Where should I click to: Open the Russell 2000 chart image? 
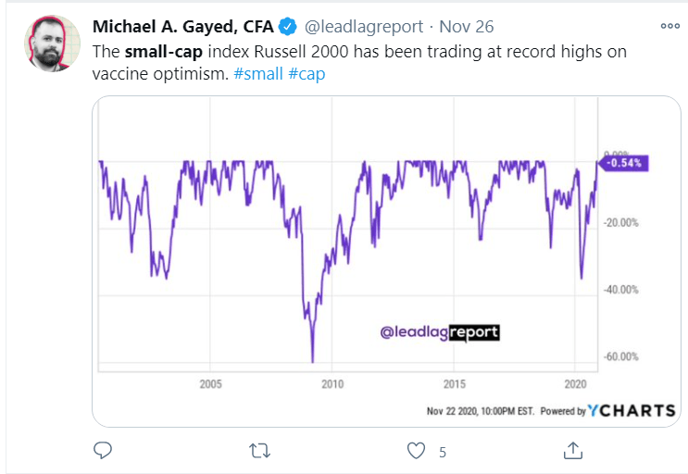coord(386,261)
